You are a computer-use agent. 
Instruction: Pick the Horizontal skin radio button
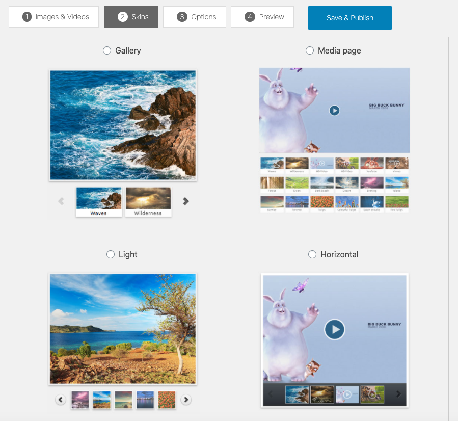coord(312,254)
